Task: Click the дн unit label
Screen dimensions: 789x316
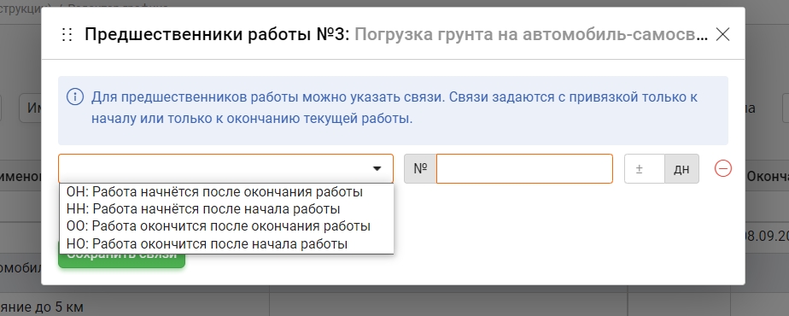Action: click(681, 168)
